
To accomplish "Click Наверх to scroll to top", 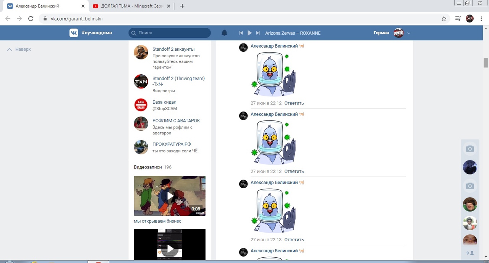I will click(19, 49).
